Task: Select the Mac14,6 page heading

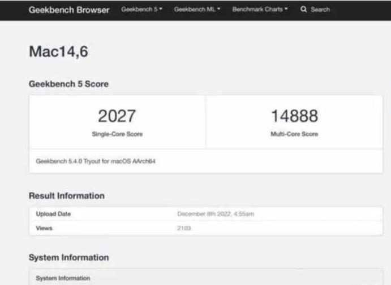Action: point(59,52)
